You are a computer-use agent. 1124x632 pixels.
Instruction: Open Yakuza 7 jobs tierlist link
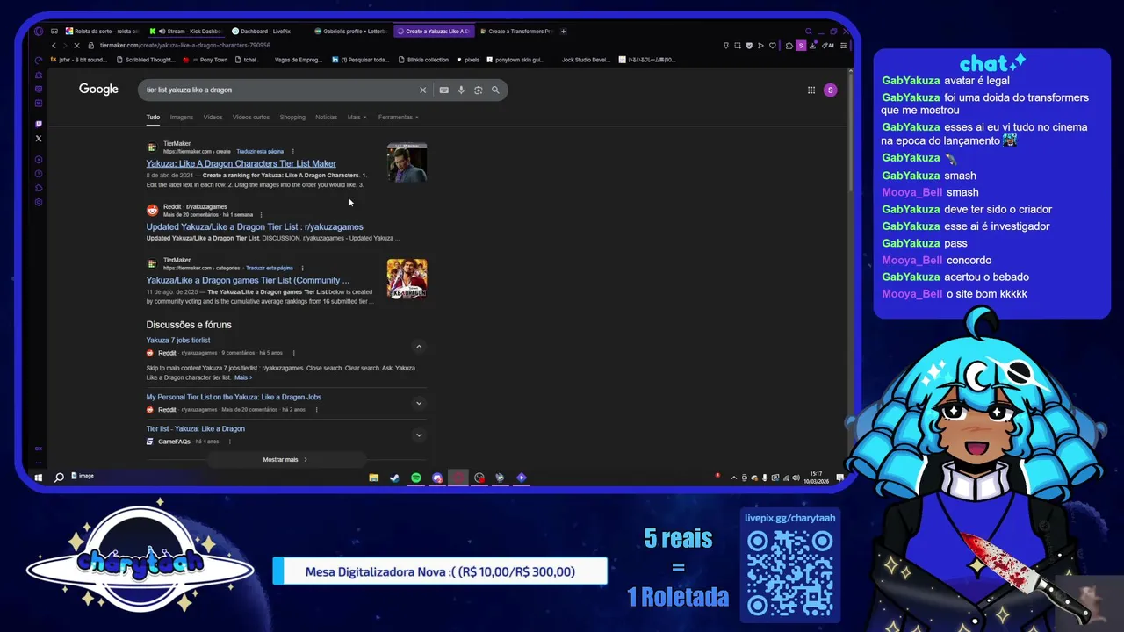click(x=178, y=340)
